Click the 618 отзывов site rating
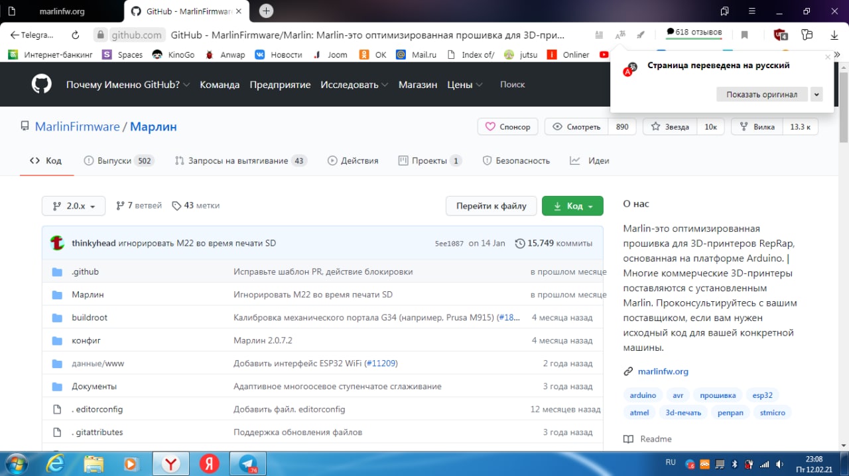Viewport: 849px width, 476px height. point(694,32)
